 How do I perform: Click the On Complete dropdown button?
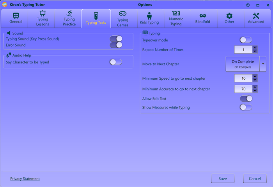[243, 64]
